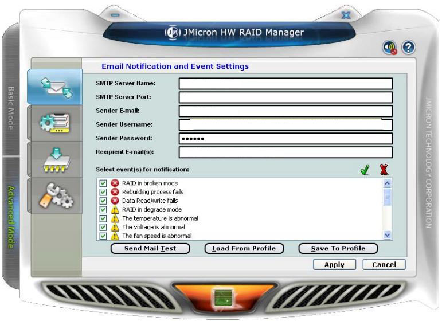The image size is (442, 321).
Task: Select the Data Read/write fails text
Action: (150, 201)
